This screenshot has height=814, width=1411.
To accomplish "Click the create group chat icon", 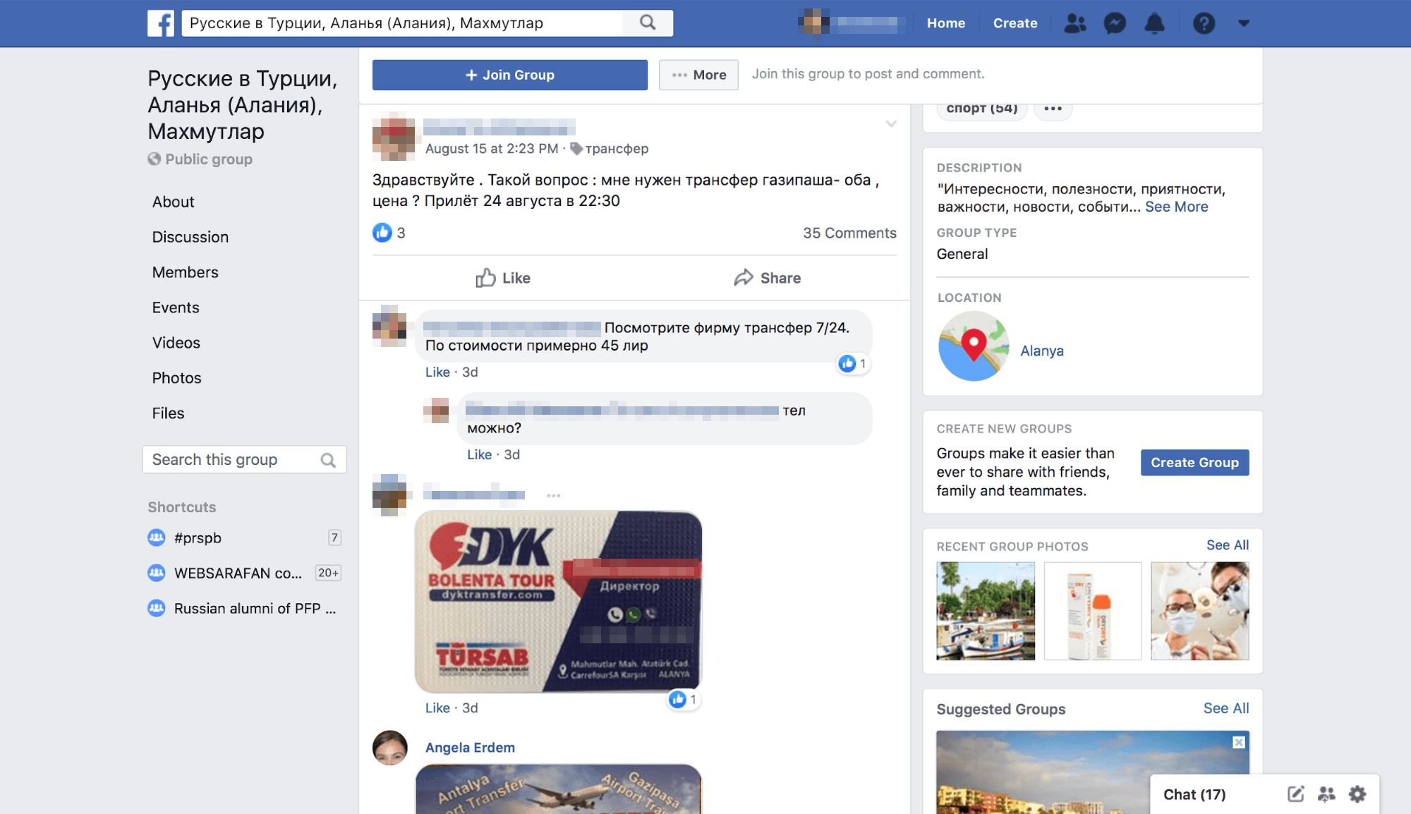I will (x=1326, y=794).
